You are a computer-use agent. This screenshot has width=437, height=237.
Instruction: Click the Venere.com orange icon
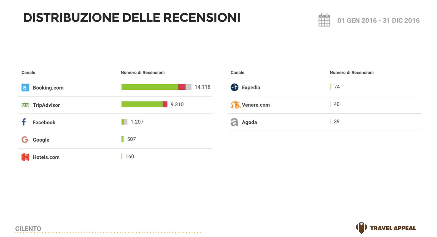pyautogui.click(x=235, y=105)
